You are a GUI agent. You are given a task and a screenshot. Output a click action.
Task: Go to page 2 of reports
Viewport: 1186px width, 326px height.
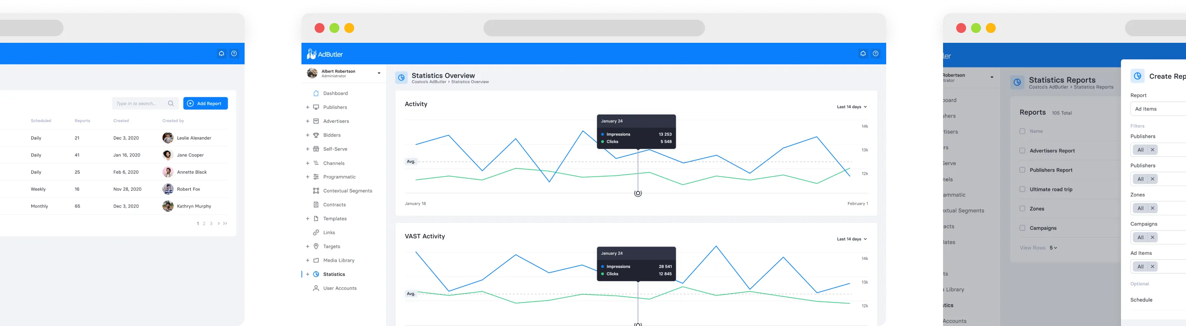[x=204, y=224]
